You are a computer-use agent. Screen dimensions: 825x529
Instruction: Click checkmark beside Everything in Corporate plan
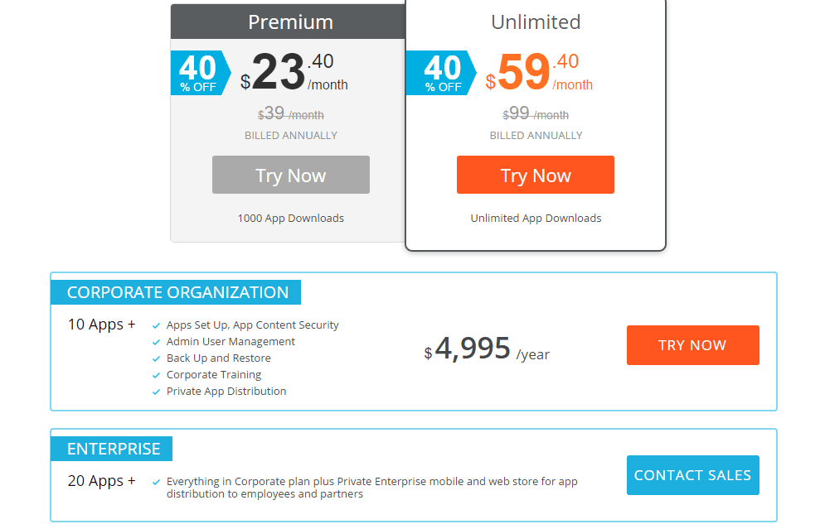156,483
